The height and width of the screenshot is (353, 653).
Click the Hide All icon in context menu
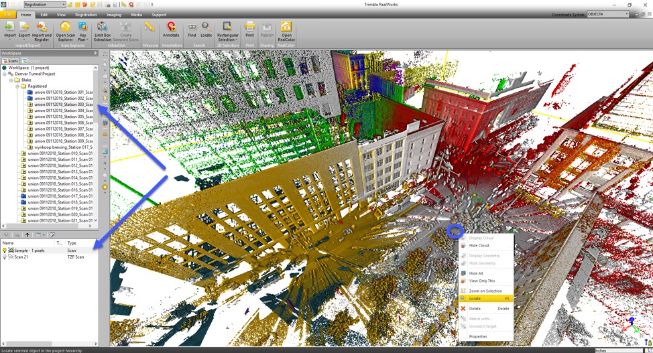(x=463, y=273)
